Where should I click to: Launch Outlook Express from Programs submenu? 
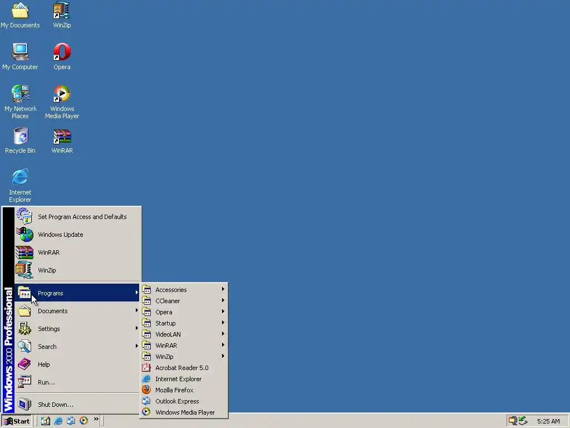click(184, 401)
